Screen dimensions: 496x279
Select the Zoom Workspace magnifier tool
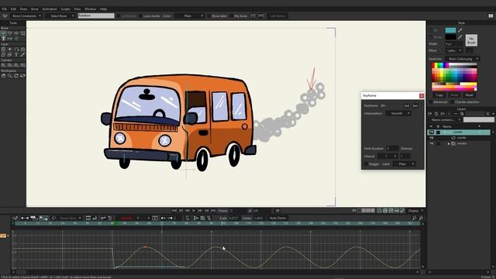[10, 76]
